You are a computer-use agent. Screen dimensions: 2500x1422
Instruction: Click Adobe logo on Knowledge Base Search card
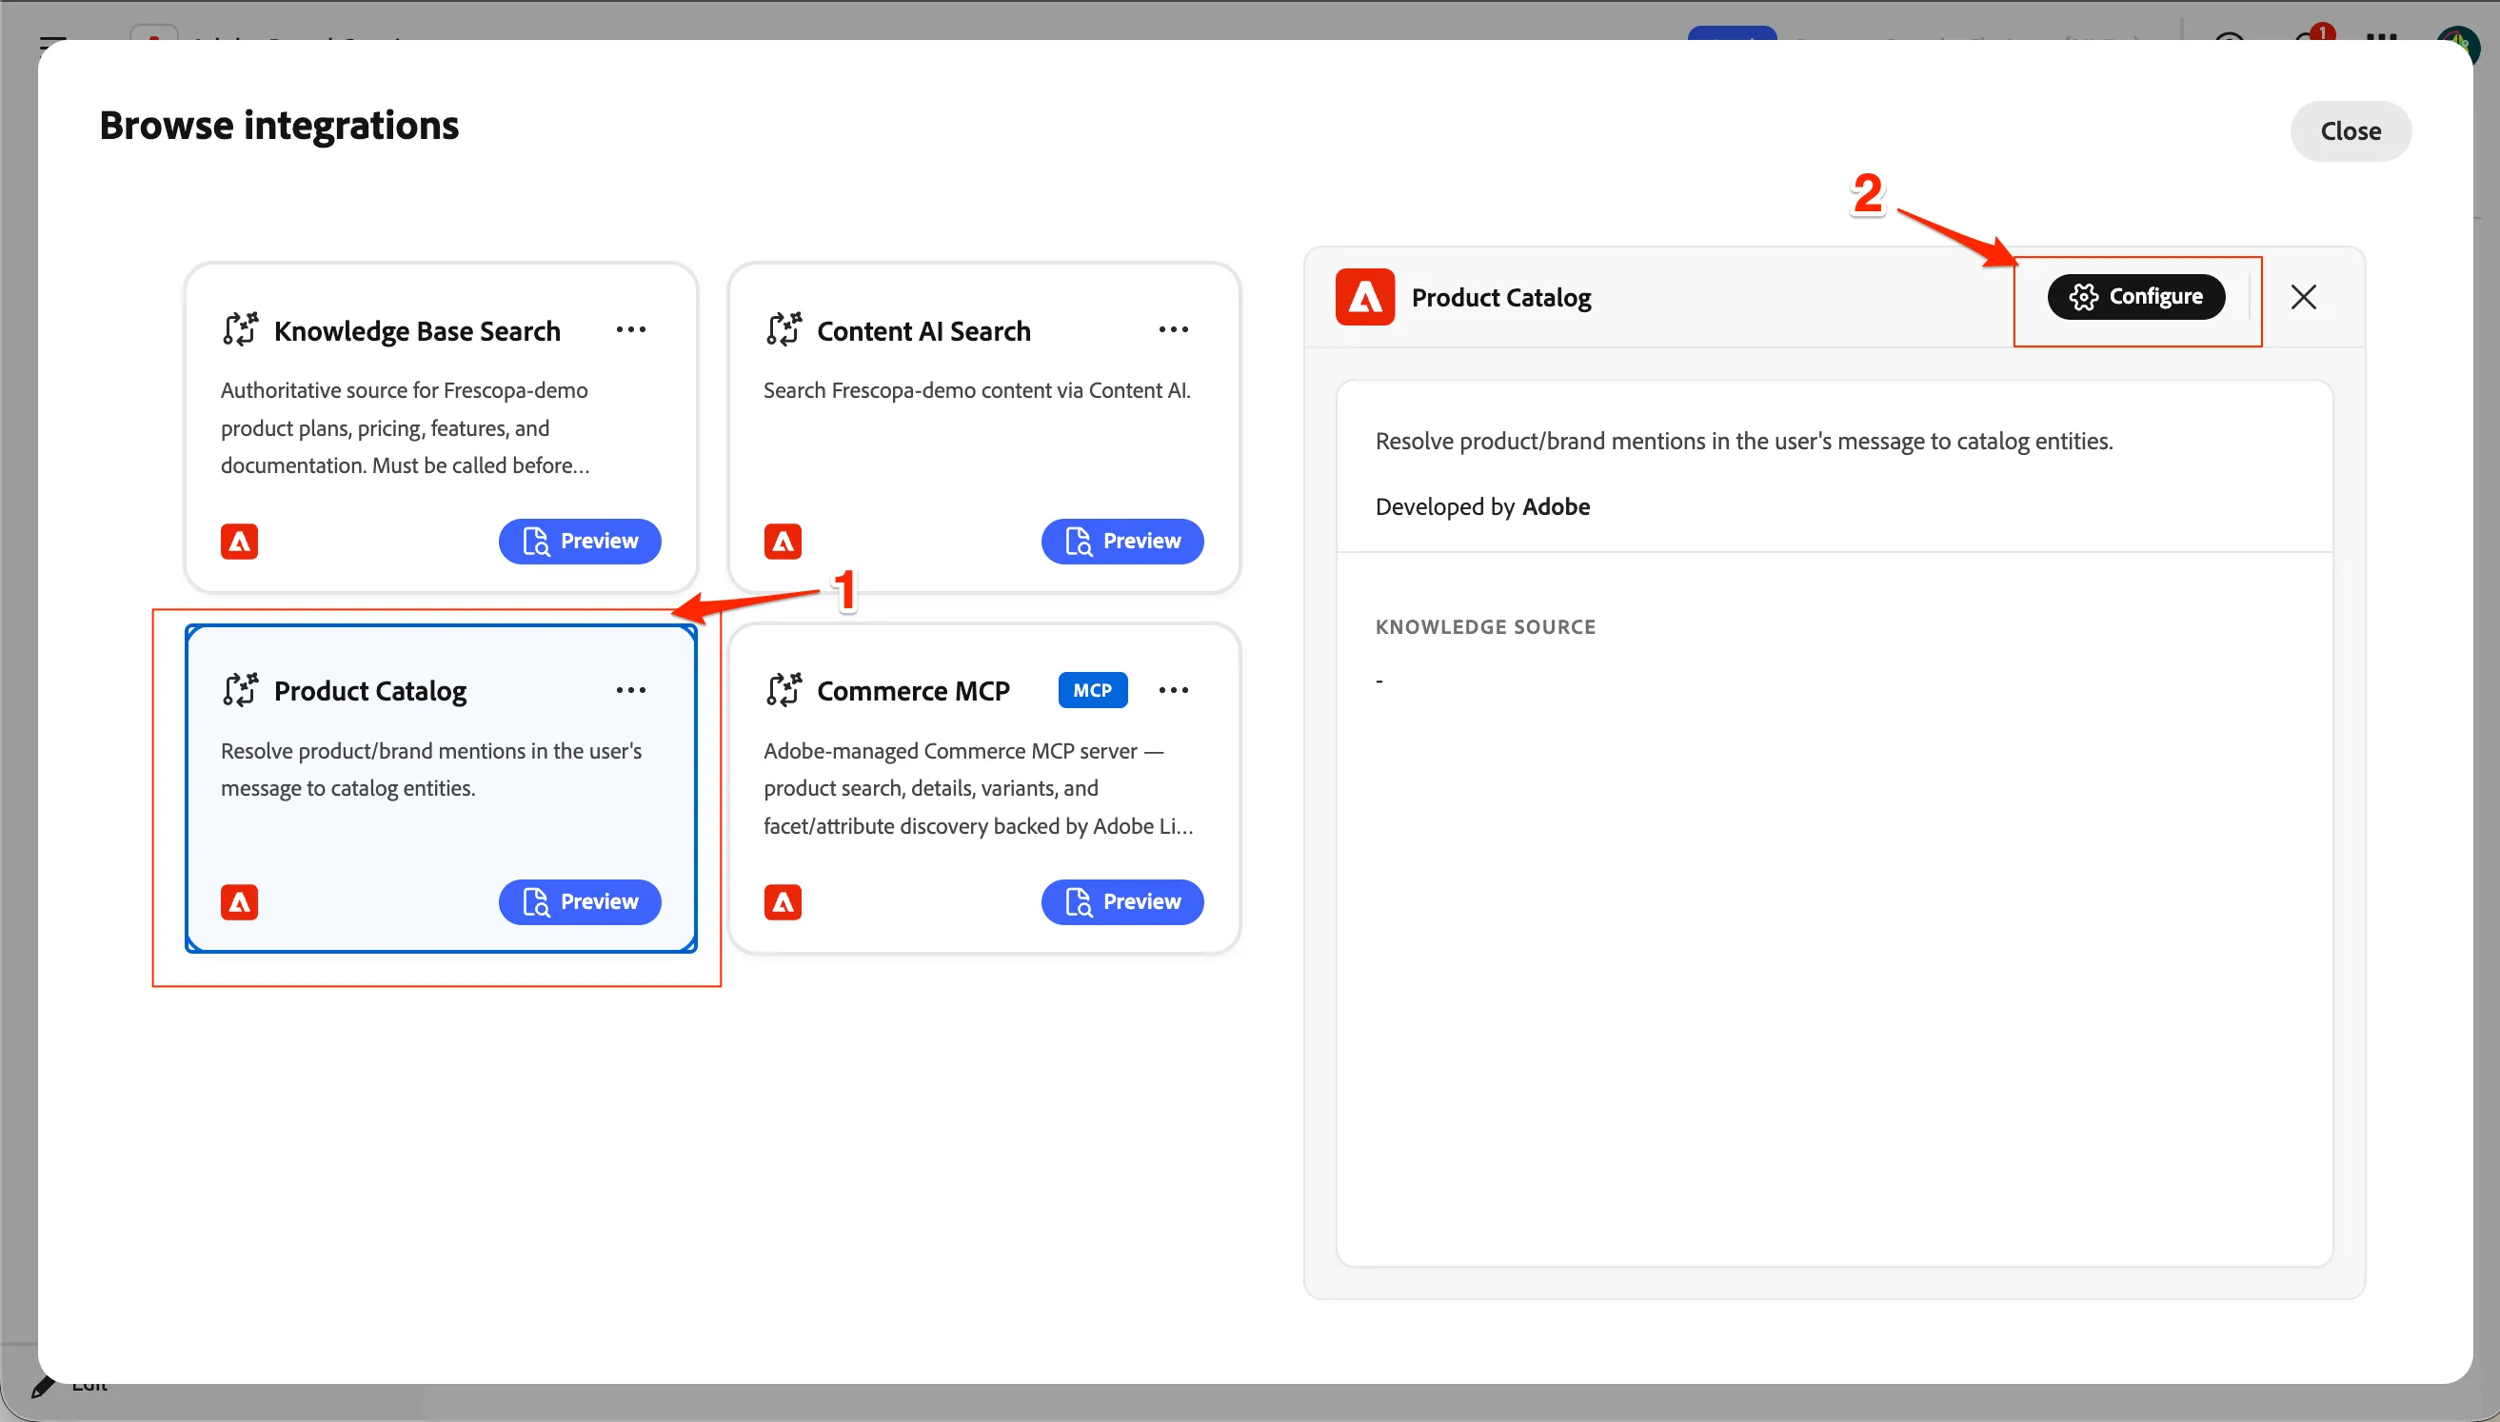(x=239, y=541)
